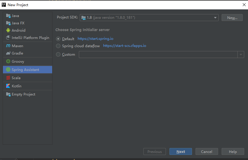Screen dimensions: 248x160
Task: Select the Groovy project type
Action: 28,61
